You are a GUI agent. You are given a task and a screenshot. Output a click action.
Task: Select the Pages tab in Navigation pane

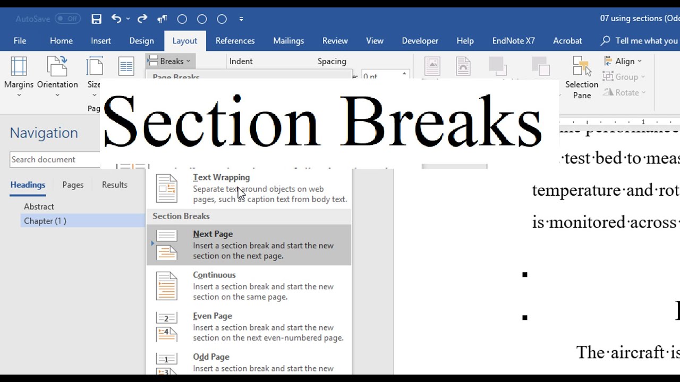click(x=73, y=185)
